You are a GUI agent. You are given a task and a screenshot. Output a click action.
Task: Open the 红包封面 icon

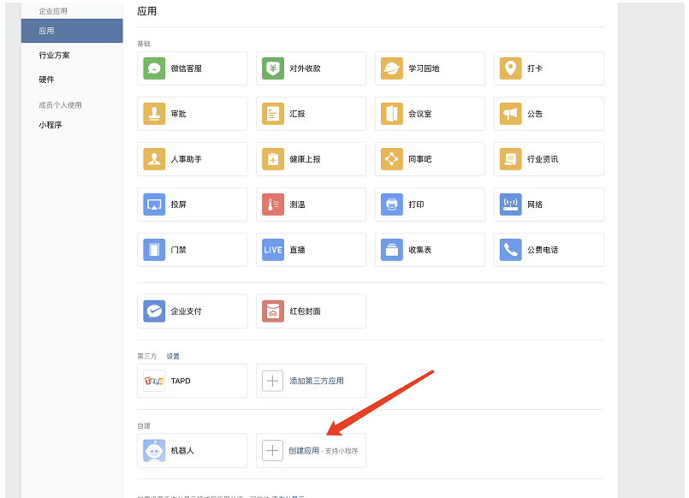click(273, 311)
